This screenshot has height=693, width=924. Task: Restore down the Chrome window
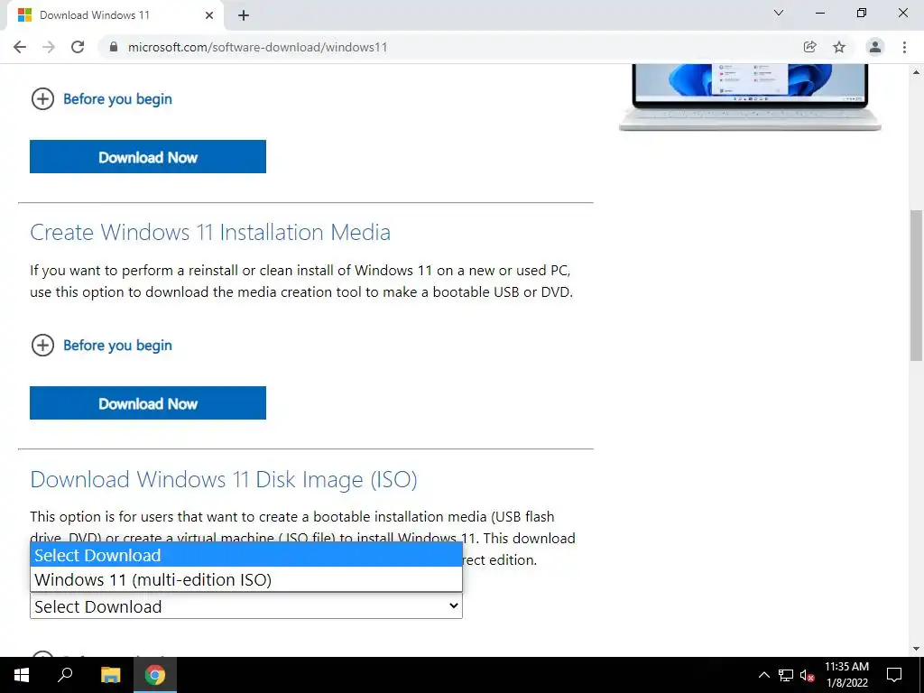pos(862,13)
